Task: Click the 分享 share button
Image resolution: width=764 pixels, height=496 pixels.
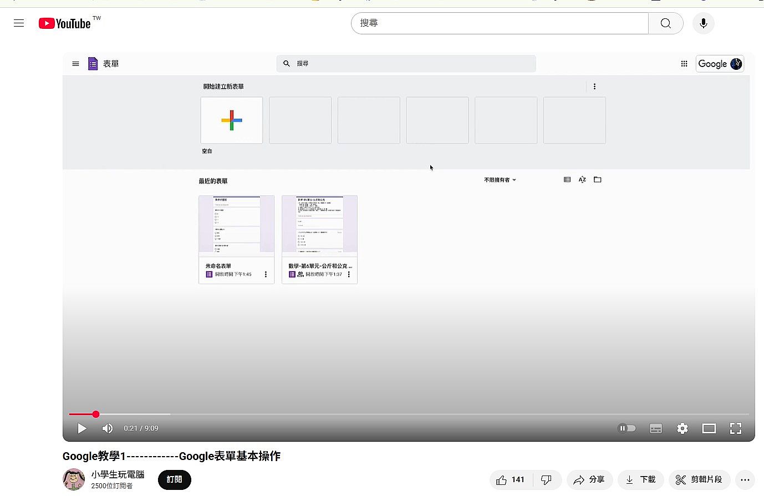Action: (x=589, y=480)
